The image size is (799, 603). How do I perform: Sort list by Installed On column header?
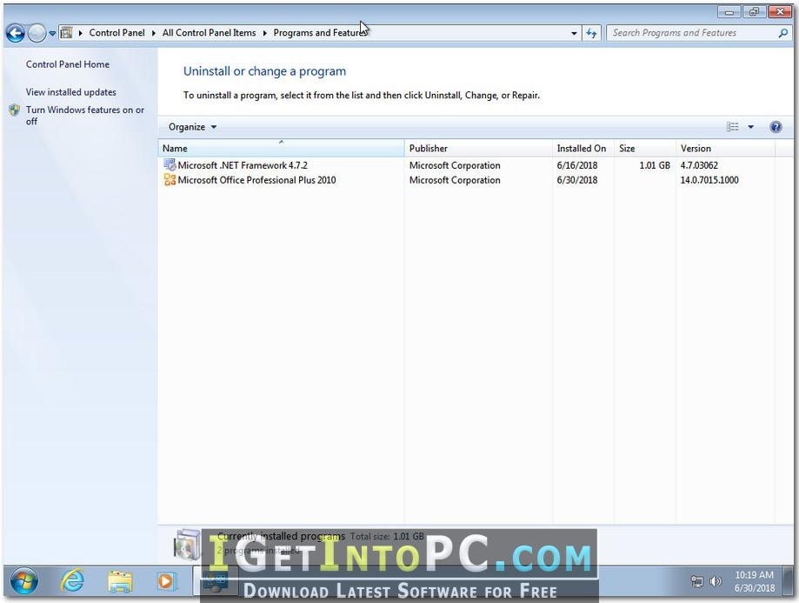coord(583,148)
